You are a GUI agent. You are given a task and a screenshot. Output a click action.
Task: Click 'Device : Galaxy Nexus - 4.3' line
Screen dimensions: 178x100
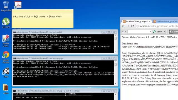[x=150, y=37]
